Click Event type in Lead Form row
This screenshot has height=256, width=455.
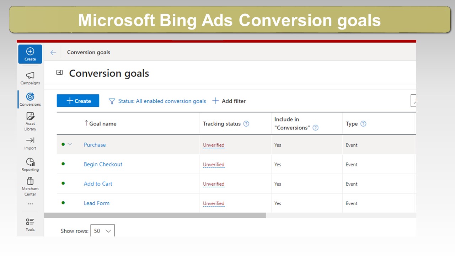352,204
